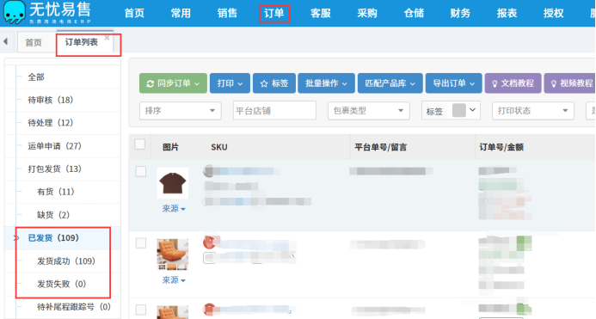This screenshot has height=319, width=596.
Task: Open the 打印状态 dropdown
Action: (533, 111)
